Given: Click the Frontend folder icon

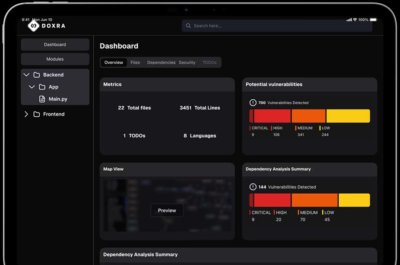Looking at the screenshot, I should (36, 114).
